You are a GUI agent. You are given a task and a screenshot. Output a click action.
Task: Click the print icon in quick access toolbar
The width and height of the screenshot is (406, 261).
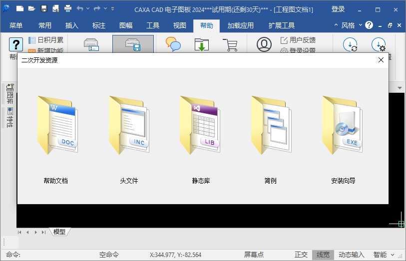click(68, 8)
